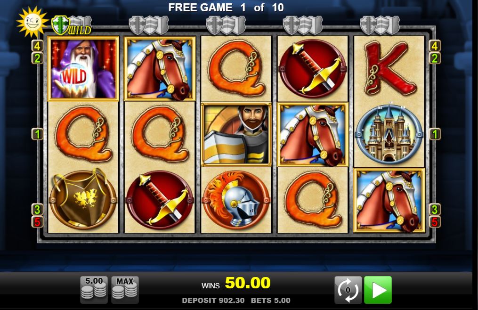The height and width of the screenshot is (310, 478).
Task: Select the MAX bet coin stack button
Action: coord(125,290)
